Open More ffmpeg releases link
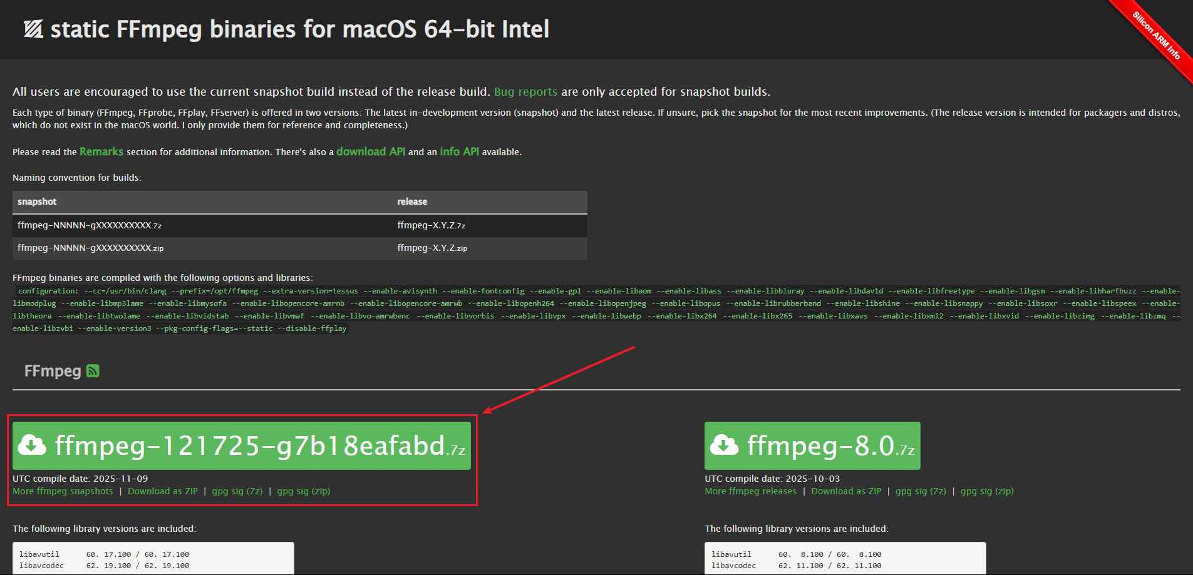 tap(750, 491)
